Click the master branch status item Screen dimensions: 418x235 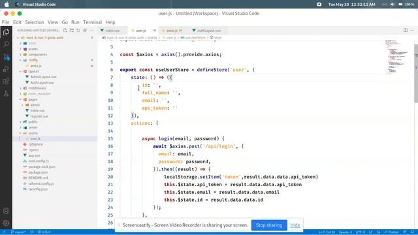coord(18,232)
